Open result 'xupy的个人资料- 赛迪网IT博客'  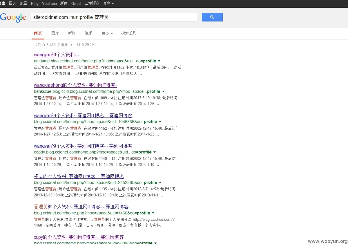point(79,237)
